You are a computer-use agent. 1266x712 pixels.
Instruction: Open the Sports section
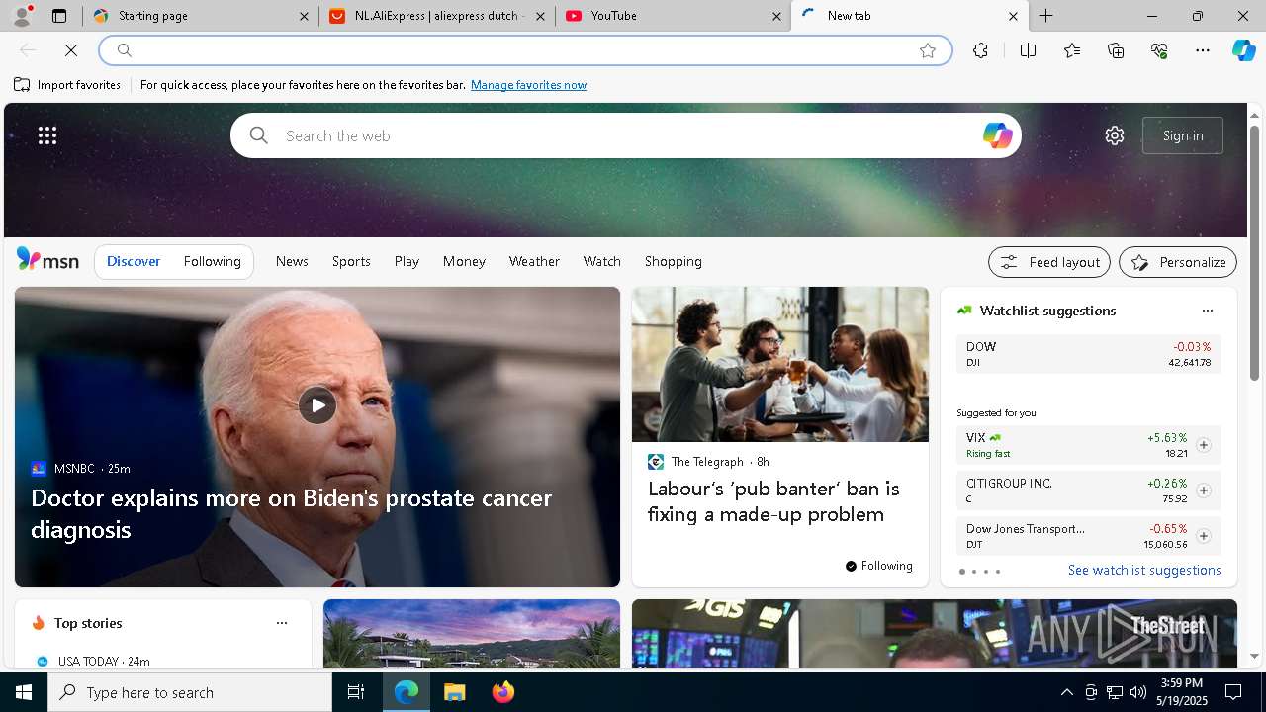click(x=351, y=261)
